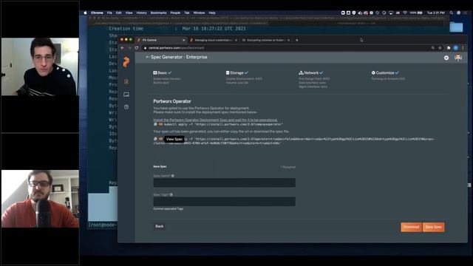Click the info icon beside Spec Tags

(171, 195)
